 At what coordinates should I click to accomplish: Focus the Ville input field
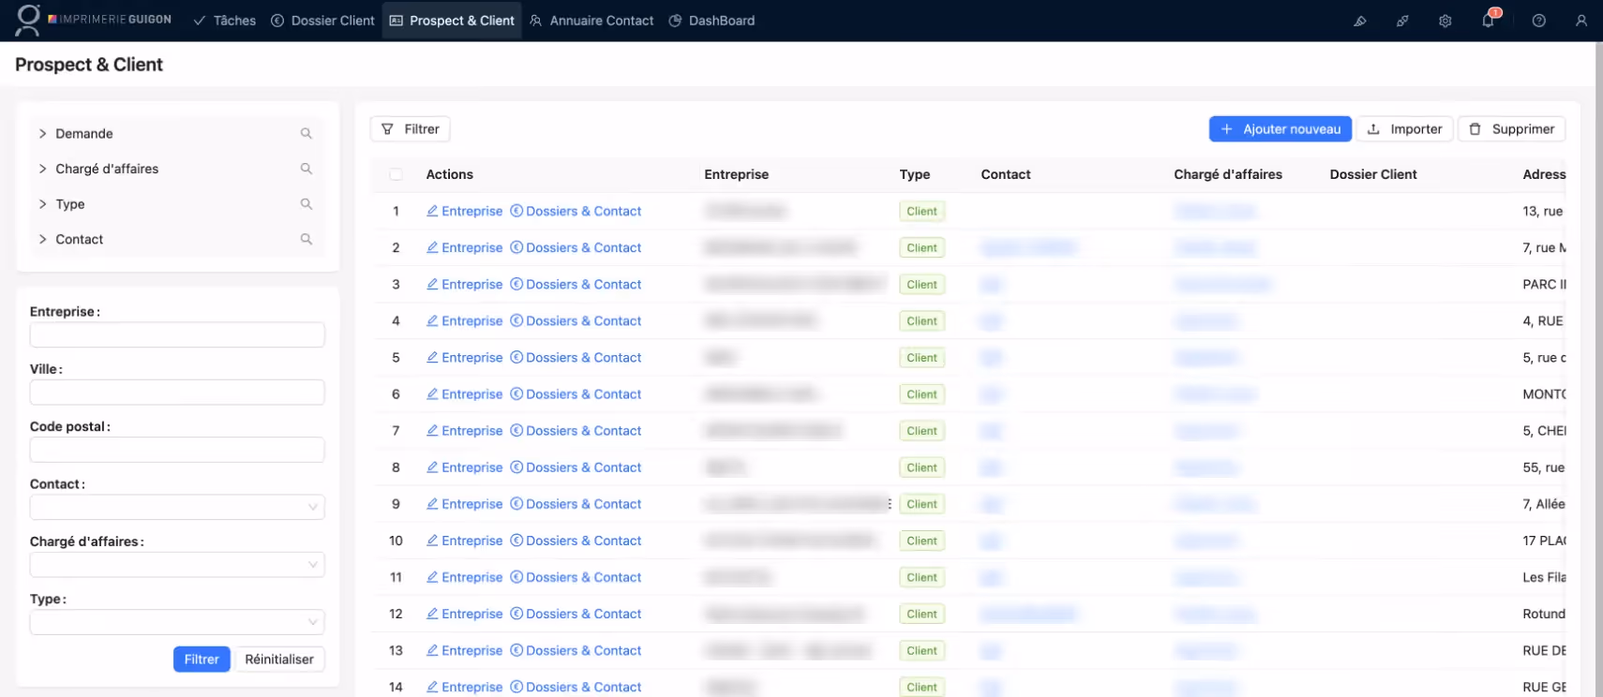177,392
